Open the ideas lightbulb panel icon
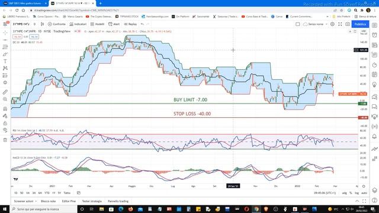The width and height of the screenshot is (379, 213). 374,85
